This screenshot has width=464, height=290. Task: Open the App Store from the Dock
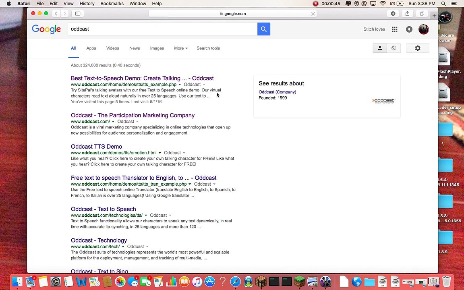(x=210, y=282)
